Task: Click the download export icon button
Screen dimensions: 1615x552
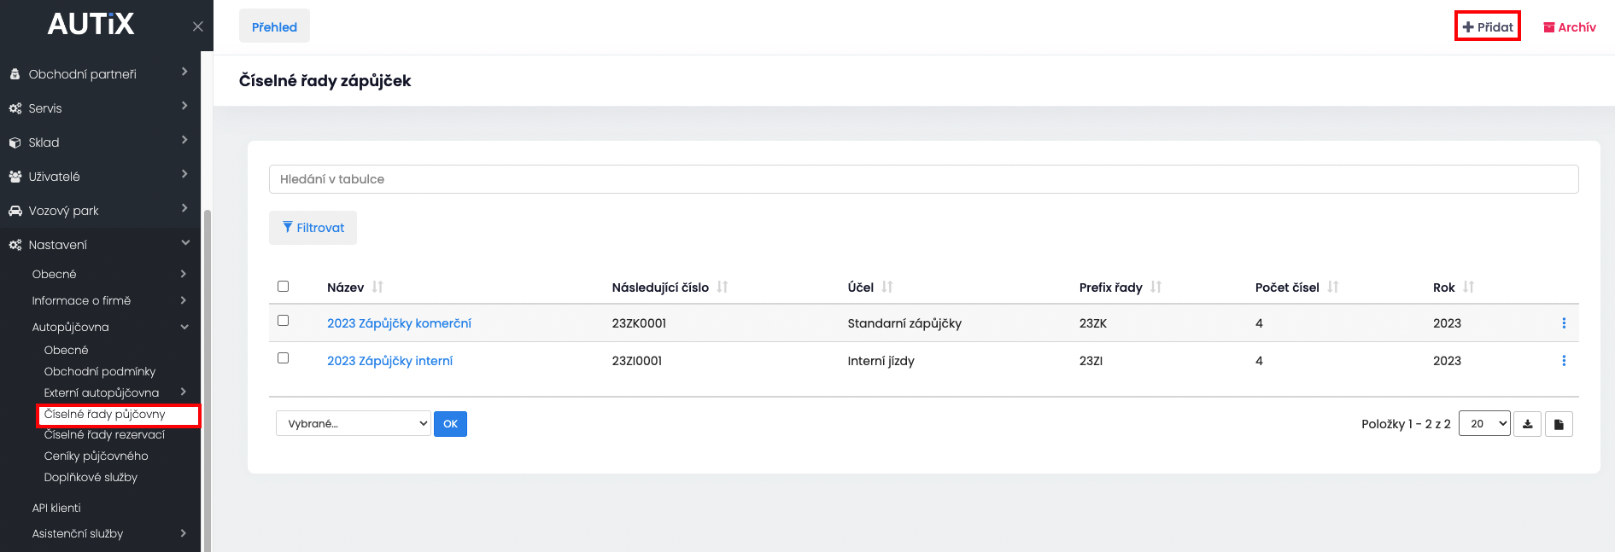Action: (x=1527, y=424)
